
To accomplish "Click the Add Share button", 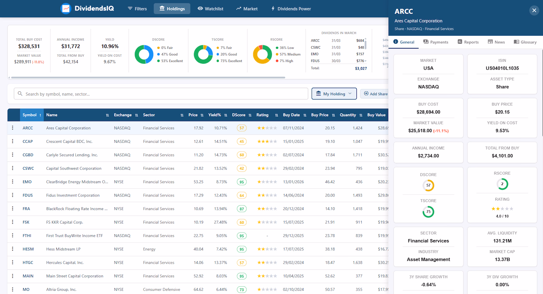I will point(374,94).
